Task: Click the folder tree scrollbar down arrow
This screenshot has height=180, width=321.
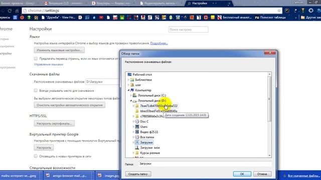Action: click(269, 155)
